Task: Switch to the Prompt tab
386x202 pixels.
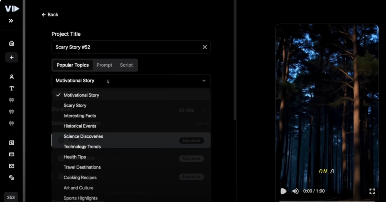Action: [104, 65]
